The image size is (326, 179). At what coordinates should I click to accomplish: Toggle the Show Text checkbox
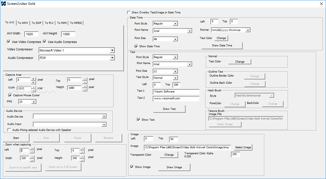[138, 120]
